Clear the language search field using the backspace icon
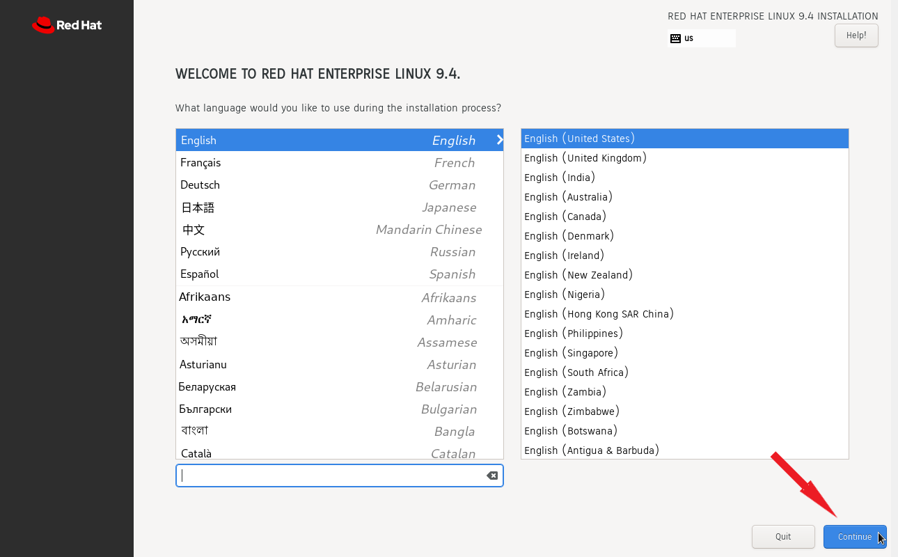 tap(492, 476)
